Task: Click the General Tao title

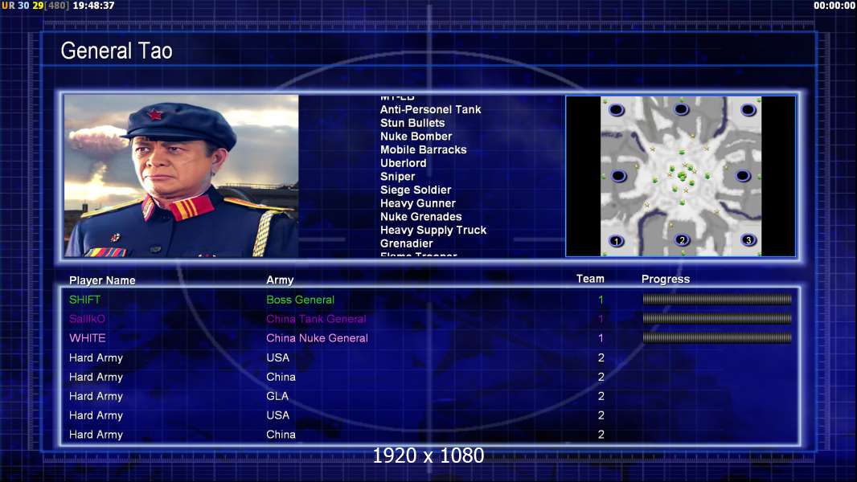Action: [x=117, y=51]
